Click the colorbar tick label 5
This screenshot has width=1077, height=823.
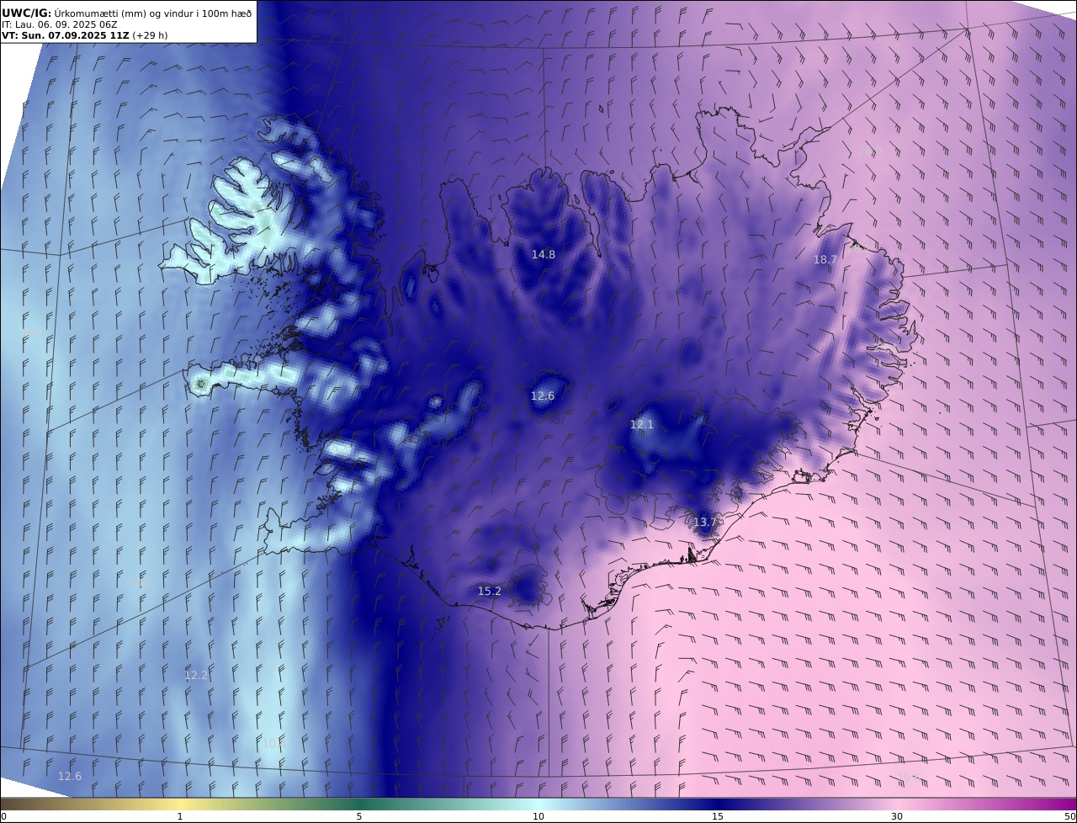coord(359,816)
